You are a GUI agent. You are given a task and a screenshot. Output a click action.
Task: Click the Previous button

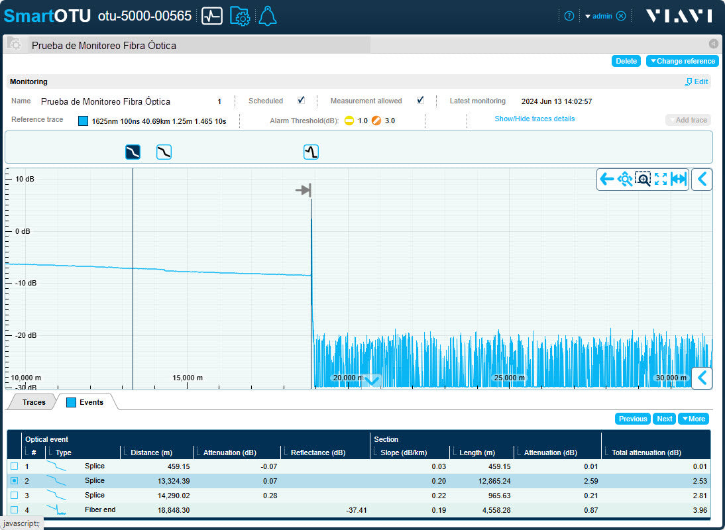pyautogui.click(x=632, y=419)
